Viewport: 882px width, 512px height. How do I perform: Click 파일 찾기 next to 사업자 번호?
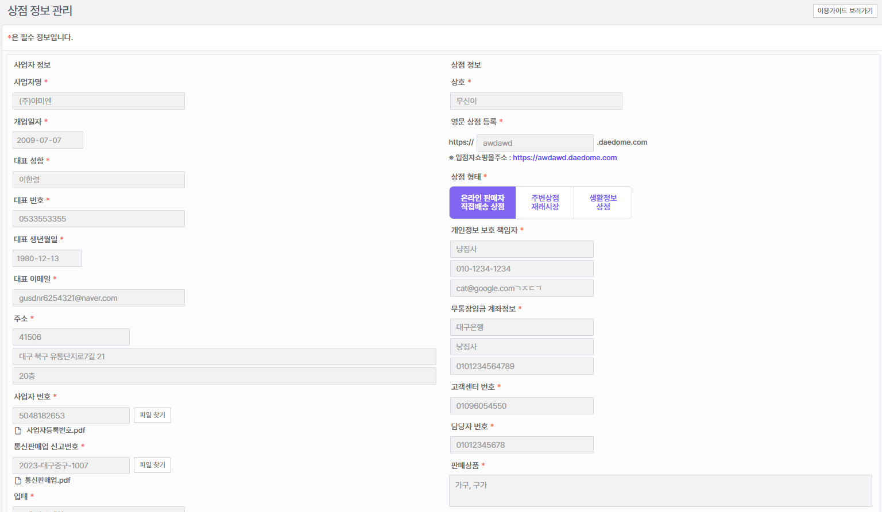(152, 415)
